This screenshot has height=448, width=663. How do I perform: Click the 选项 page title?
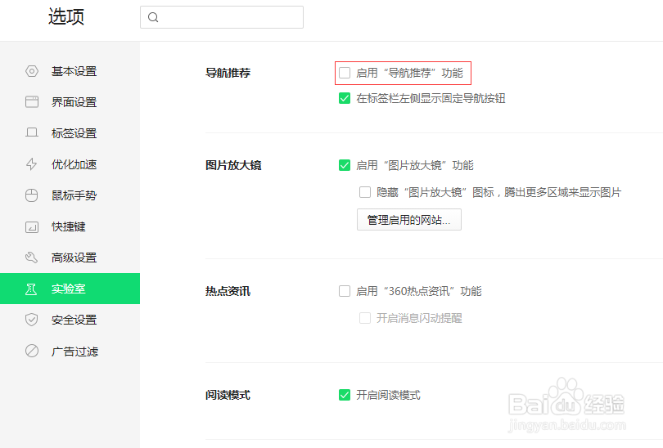click(x=66, y=17)
